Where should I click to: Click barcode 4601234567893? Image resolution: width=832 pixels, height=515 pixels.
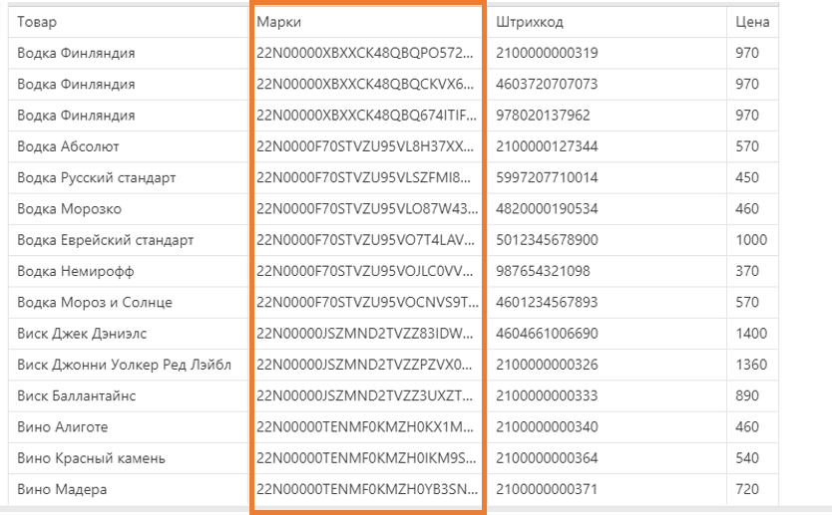click(x=547, y=303)
